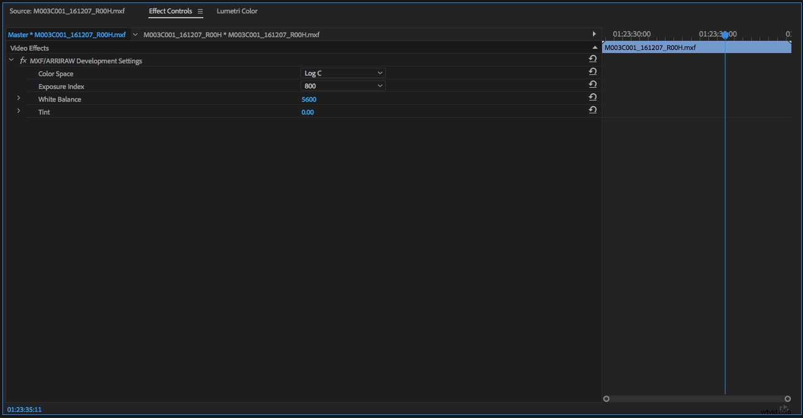Image resolution: width=803 pixels, height=418 pixels.
Task: Click the left handle of timeline zoom scrollbar
Action: coord(606,399)
